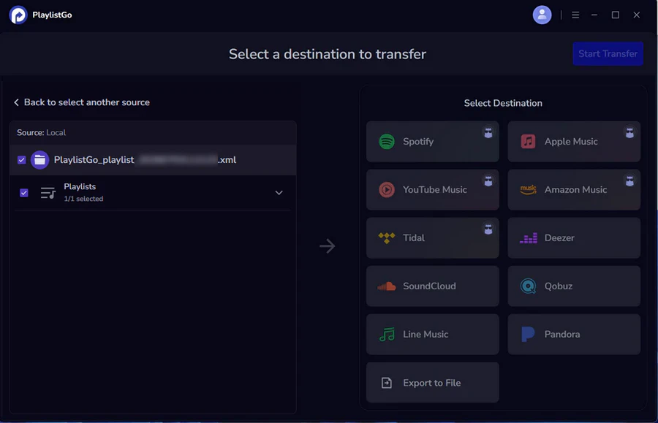The image size is (658, 423).
Task: Click the Tidal diamond logo icon
Action: click(x=387, y=237)
